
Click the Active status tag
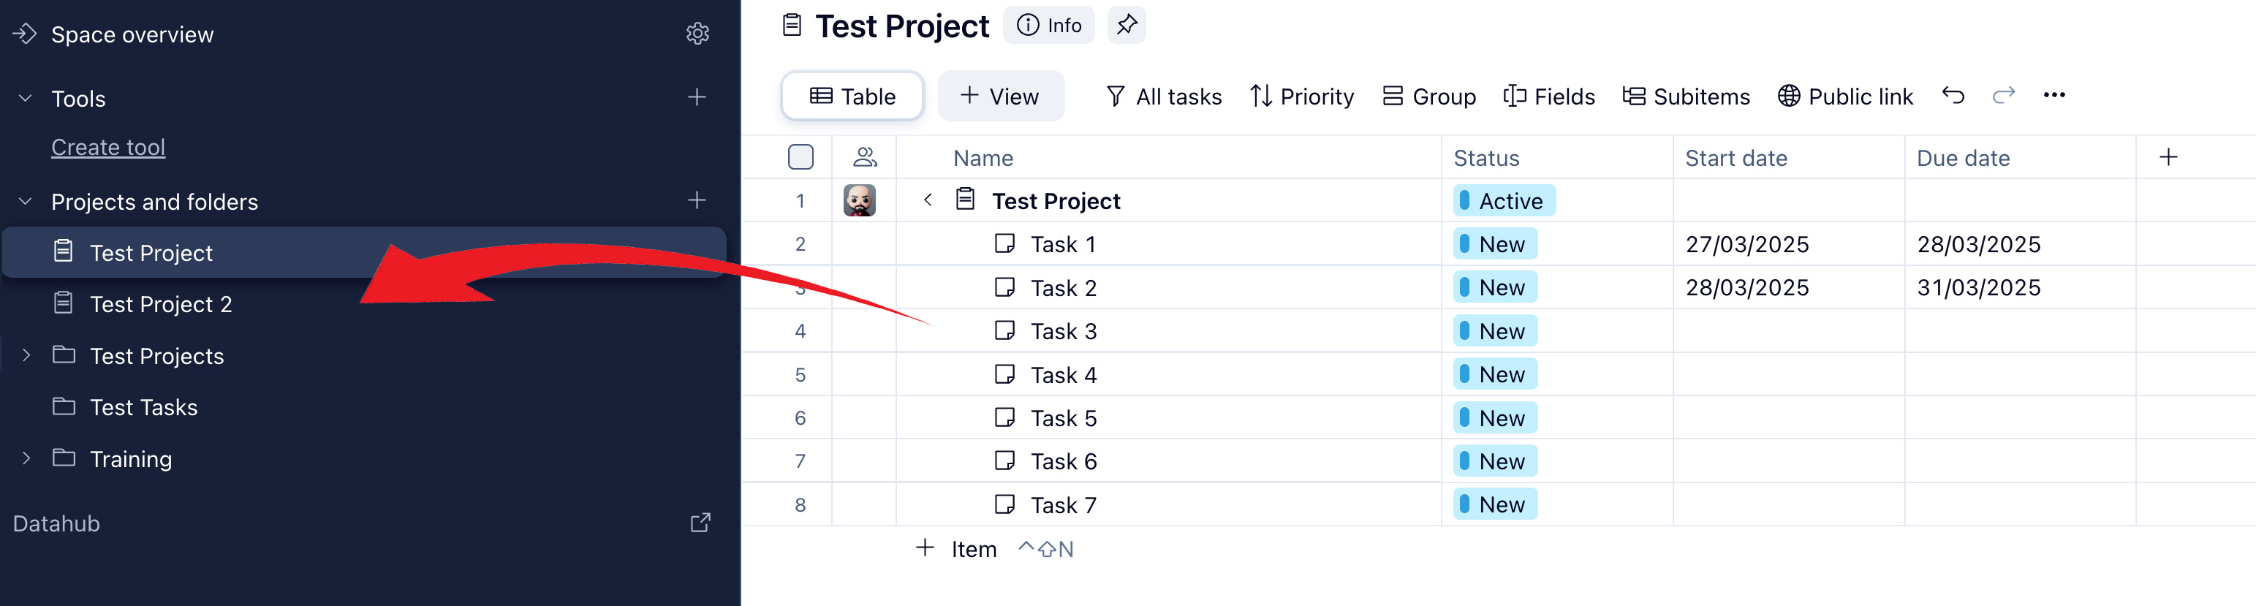tap(1504, 200)
